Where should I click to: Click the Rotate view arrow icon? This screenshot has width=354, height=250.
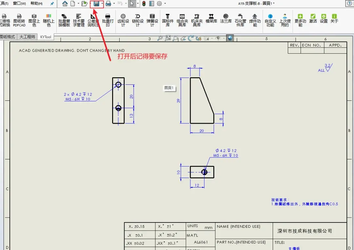point(191,38)
